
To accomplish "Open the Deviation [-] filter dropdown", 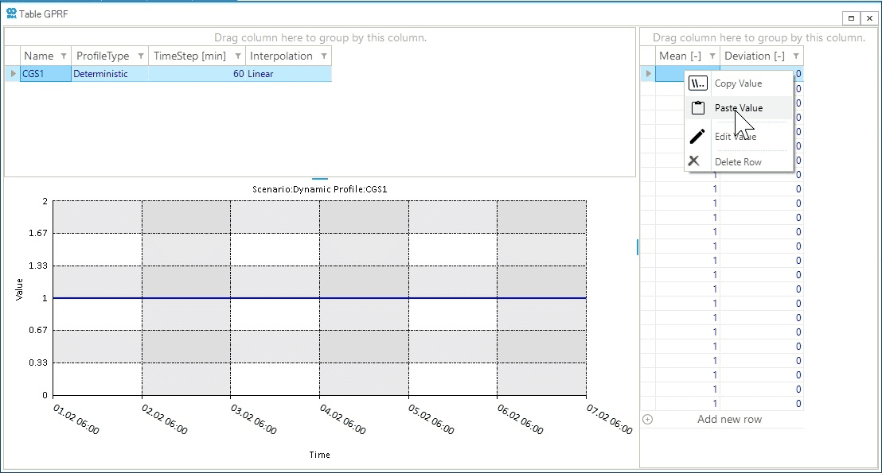I will click(796, 56).
